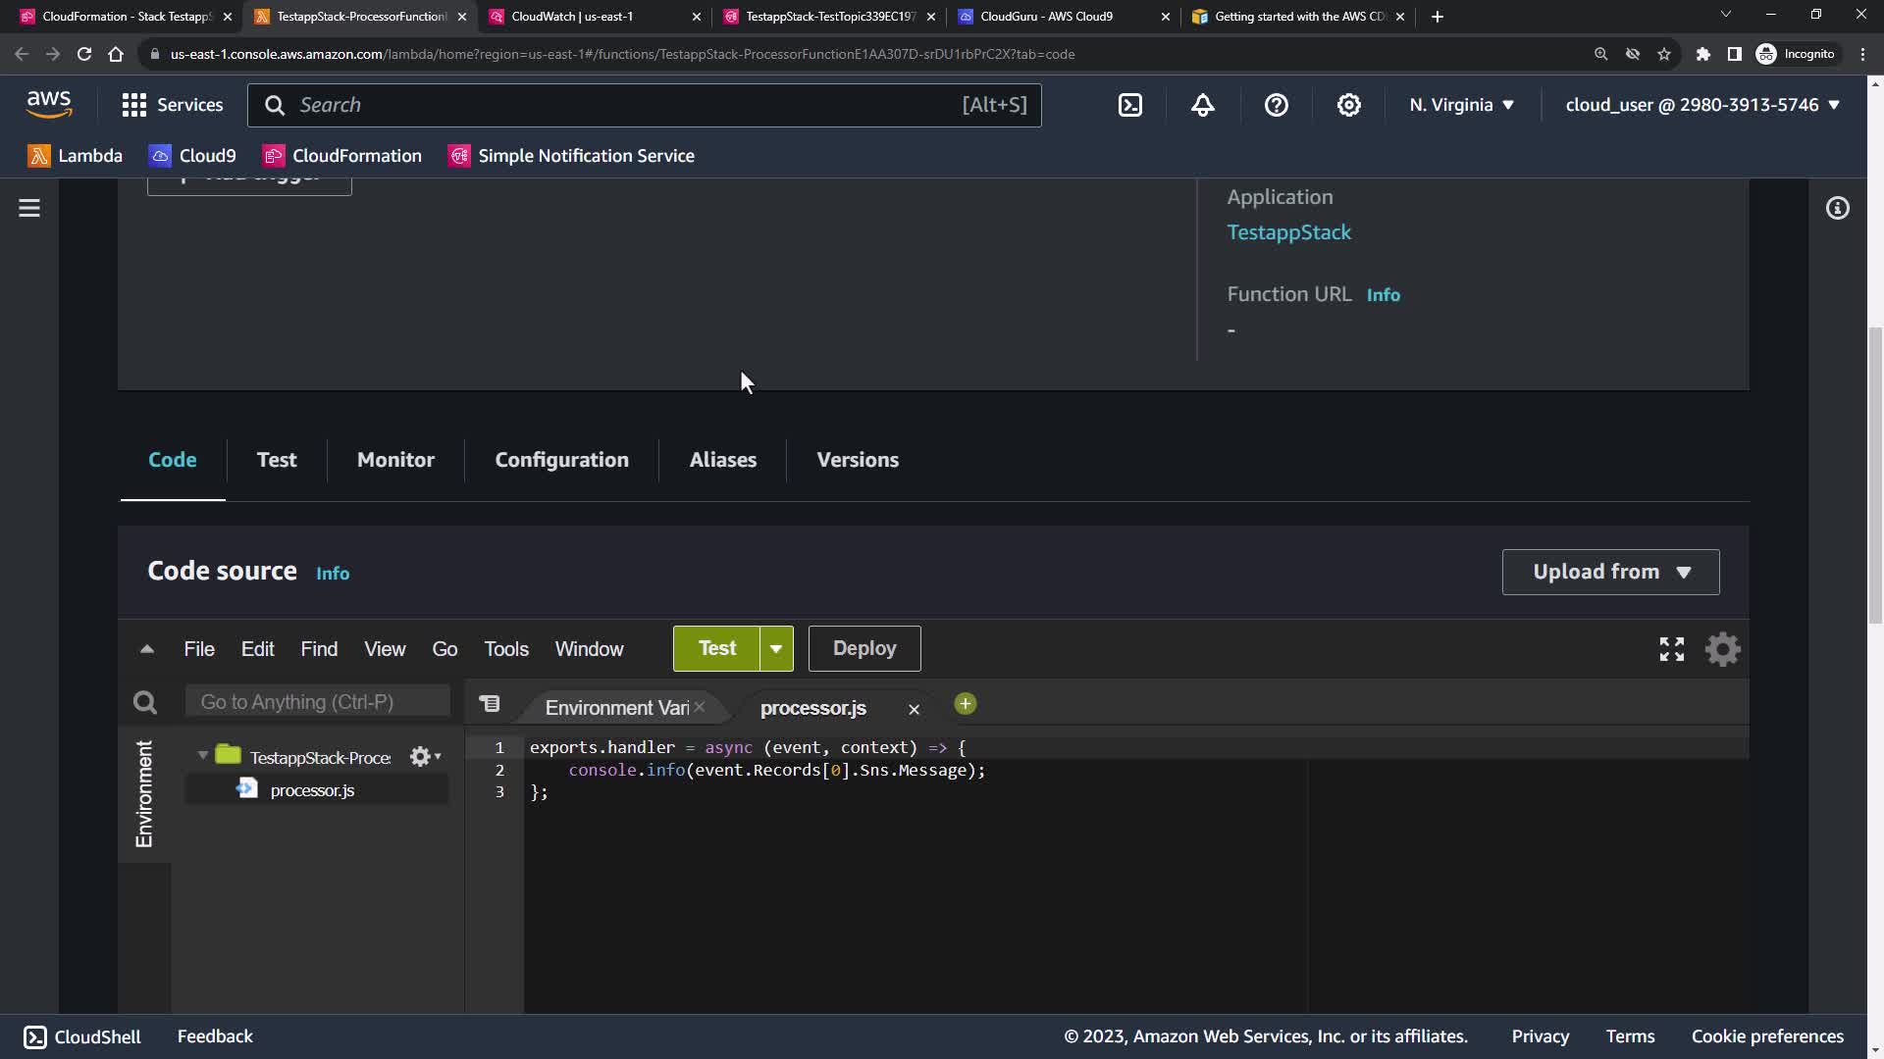Screen dimensions: 1884x1059
Task: Open the Upload from dropdown
Action: pyautogui.click(x=1610, y=572)
